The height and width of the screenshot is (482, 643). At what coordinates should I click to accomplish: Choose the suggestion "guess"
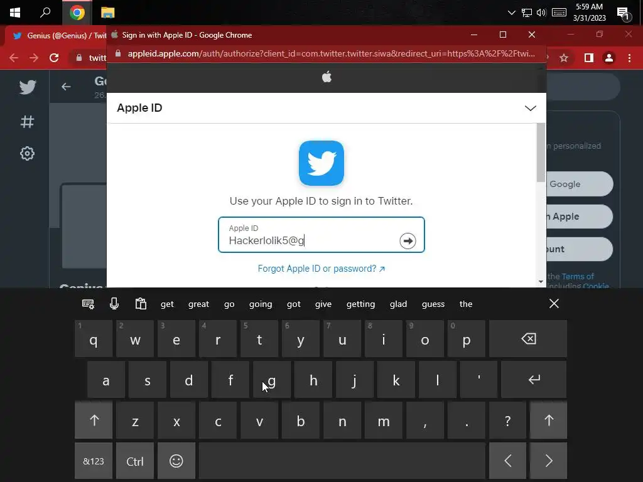tap(433, 304)
